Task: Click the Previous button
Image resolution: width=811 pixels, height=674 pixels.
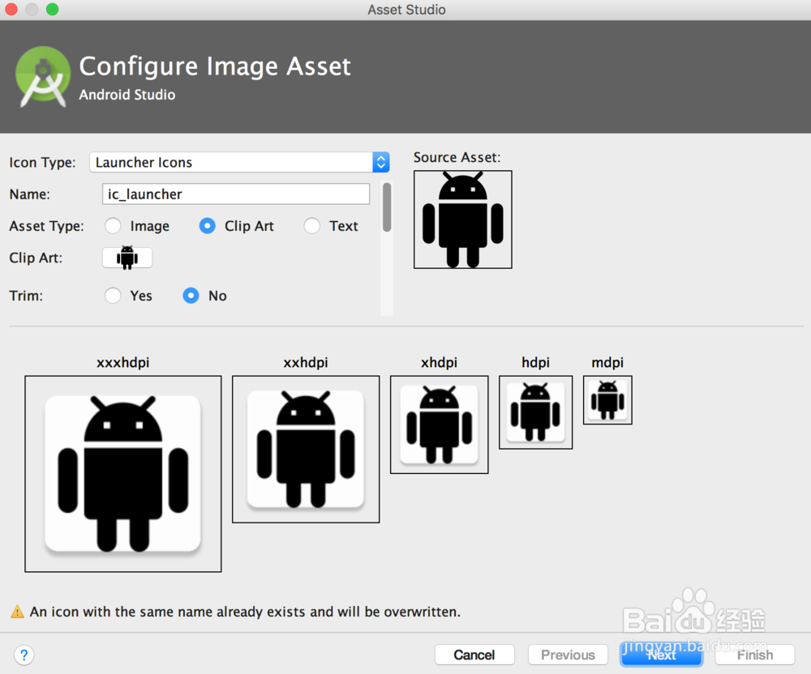Action: click(x=568, y=655)
